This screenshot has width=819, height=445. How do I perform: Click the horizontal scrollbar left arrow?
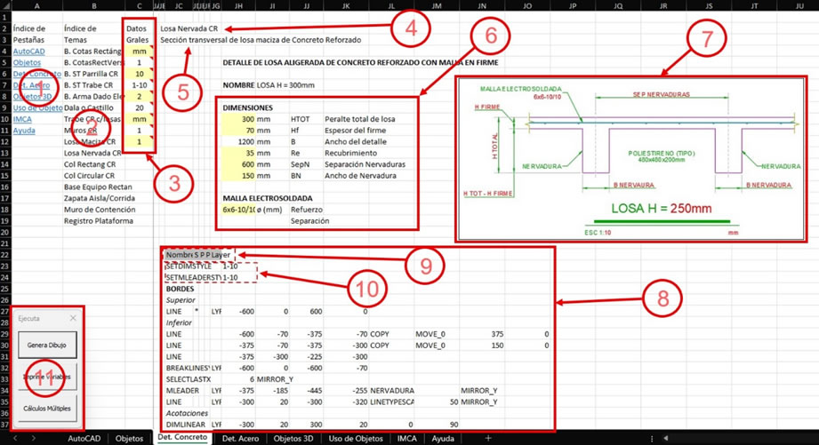(x=665, y=438)
